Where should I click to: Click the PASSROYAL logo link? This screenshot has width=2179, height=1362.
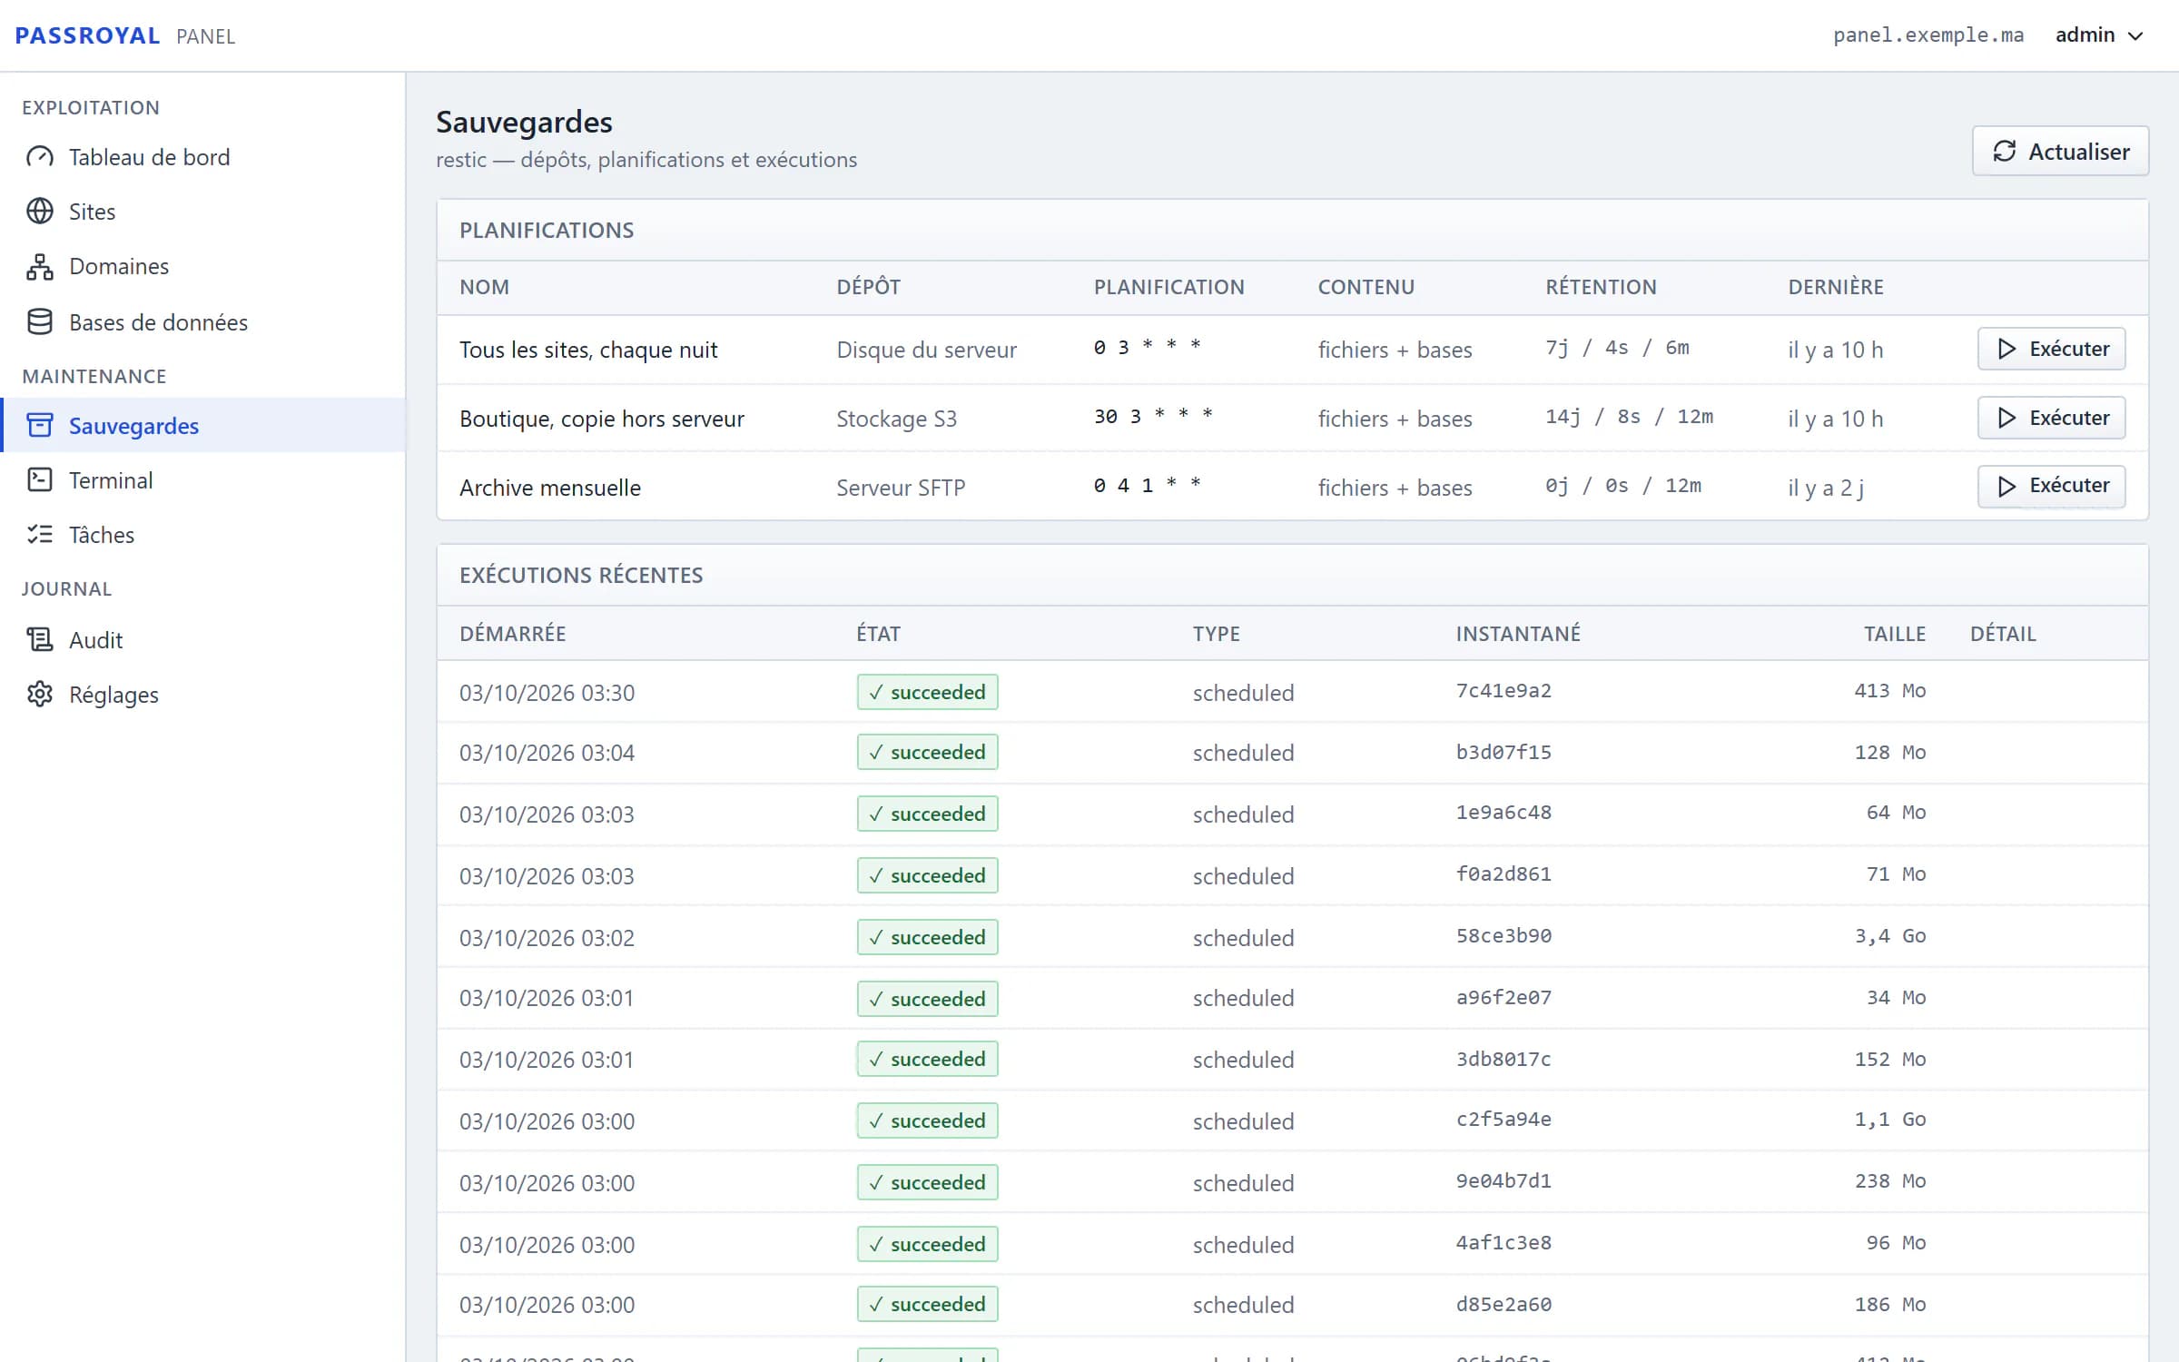87,35
